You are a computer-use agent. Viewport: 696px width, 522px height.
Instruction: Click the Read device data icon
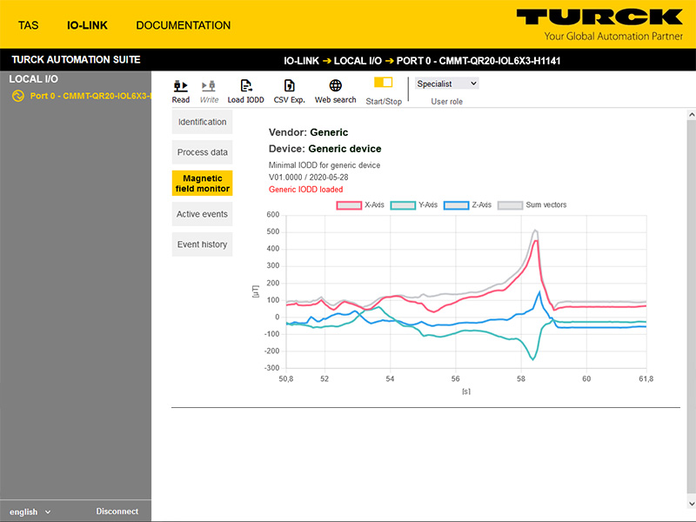coord(181,86)
